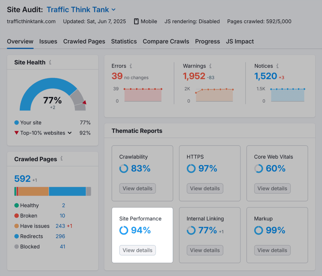This screenshot has height=276, width=322.
Task: Expand the Top-10% websites dropdown
Action: tap(69, 133)
